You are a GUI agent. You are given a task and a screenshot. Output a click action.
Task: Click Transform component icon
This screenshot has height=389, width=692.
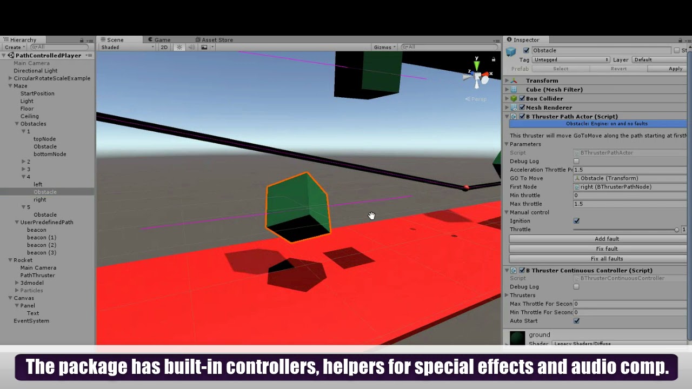click(514, 81)
